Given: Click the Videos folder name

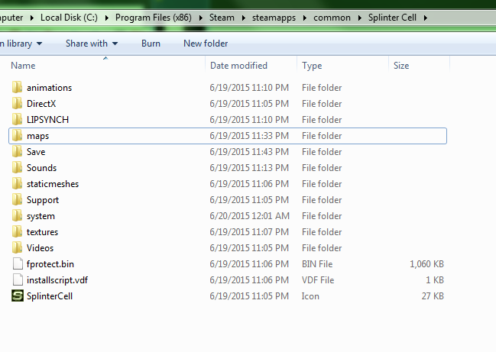Looking at the screenshot, I should coord(41,248).
